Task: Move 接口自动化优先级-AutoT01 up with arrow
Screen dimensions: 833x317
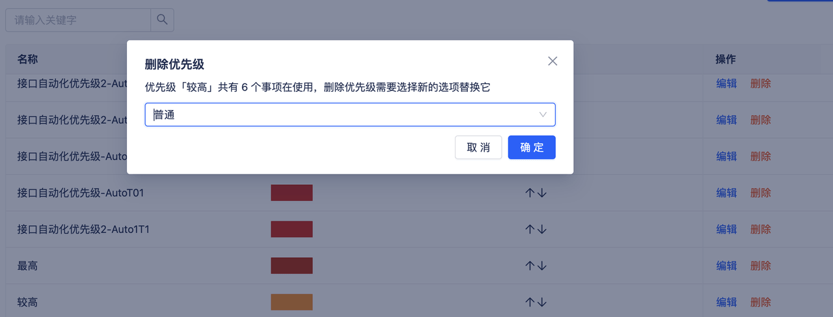Action: point(530,193)
